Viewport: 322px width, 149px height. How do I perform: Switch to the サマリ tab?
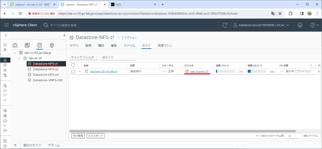74,45
